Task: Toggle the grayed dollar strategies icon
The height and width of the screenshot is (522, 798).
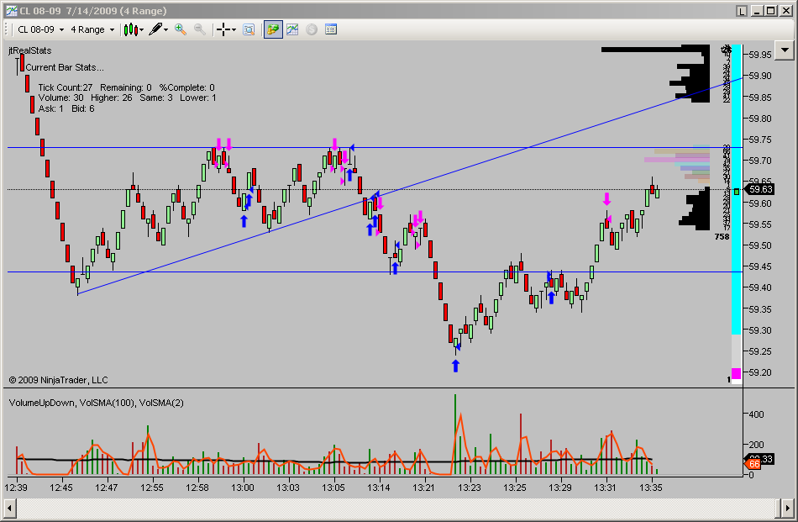Action: pyautogui.click(x=312, y=29)
